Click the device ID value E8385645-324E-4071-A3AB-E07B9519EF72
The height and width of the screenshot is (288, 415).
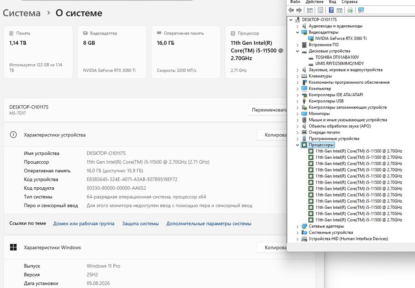(132, 179)
